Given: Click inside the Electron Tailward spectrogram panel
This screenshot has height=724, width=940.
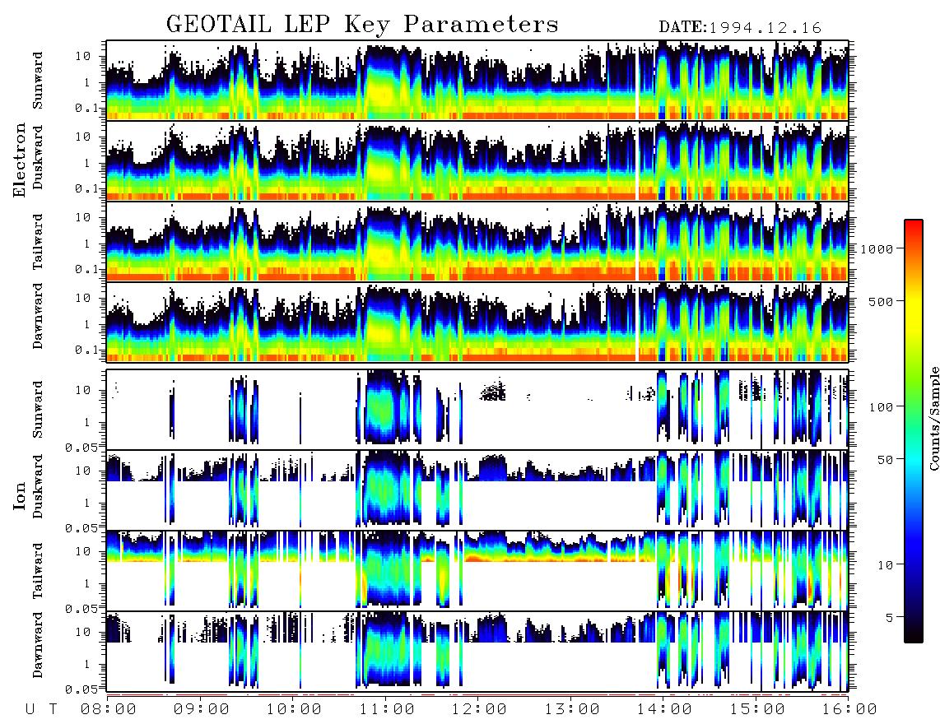Looking at the screenshot, I should (477, 242).
